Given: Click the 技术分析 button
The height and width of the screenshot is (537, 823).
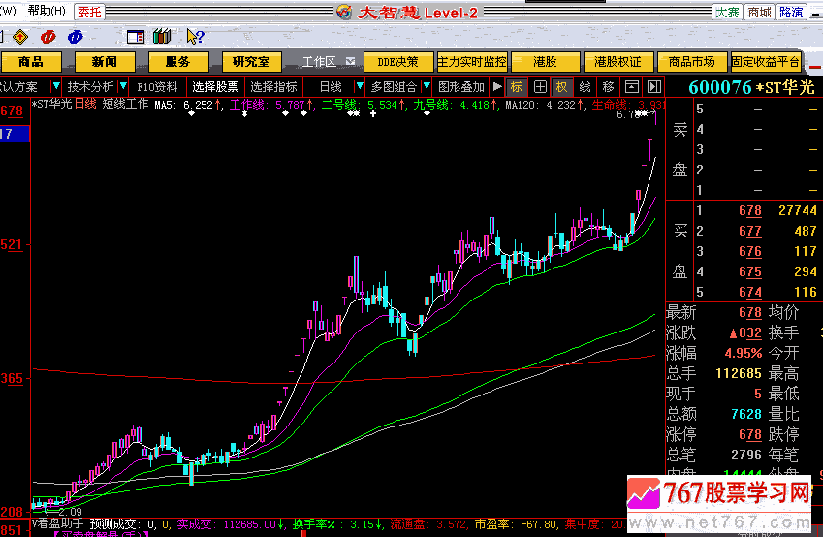Looking at the screenshot, I should point(90,87).
